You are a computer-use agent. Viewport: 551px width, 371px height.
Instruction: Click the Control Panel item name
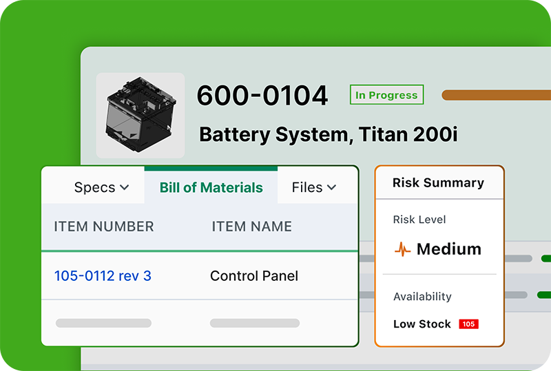click(x=254, y=276)
